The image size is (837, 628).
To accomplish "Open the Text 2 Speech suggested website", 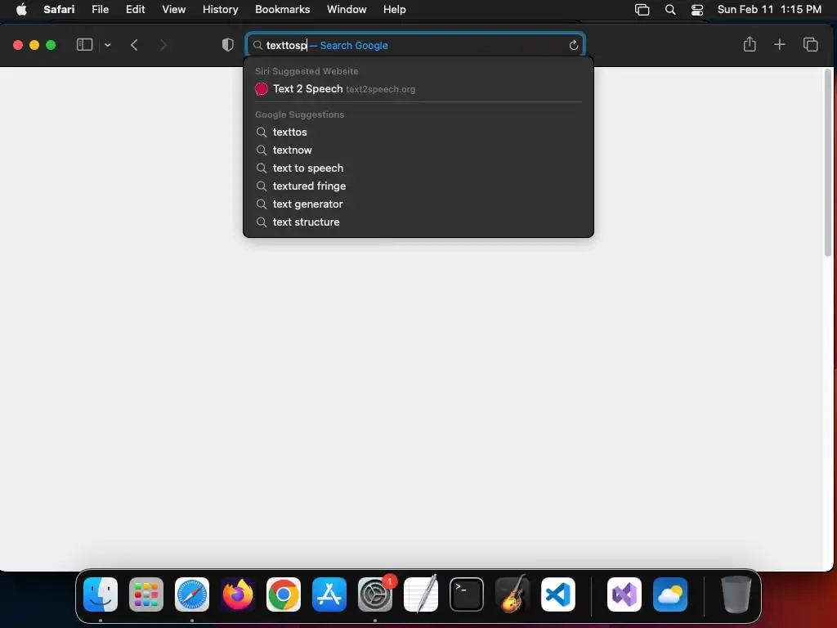I will pos(418,88).
